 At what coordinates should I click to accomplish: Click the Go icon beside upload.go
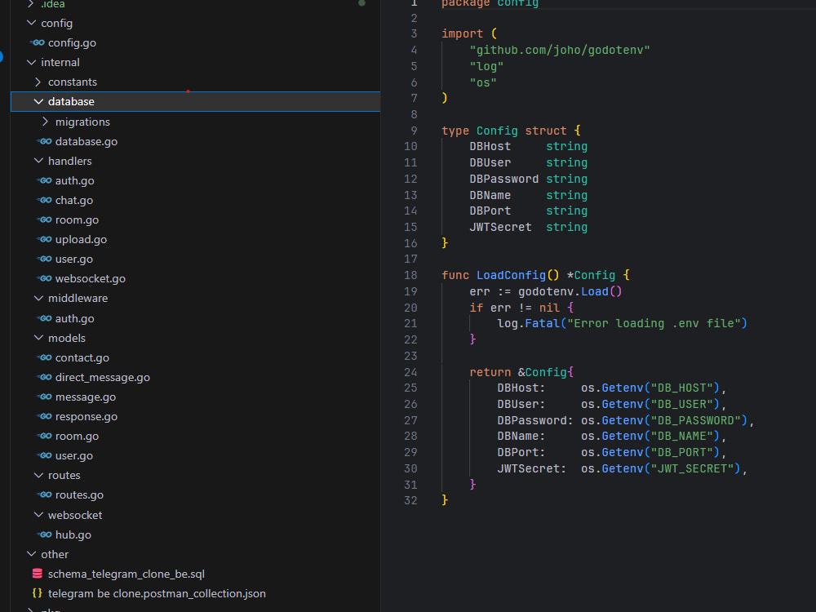pos(45,239)
